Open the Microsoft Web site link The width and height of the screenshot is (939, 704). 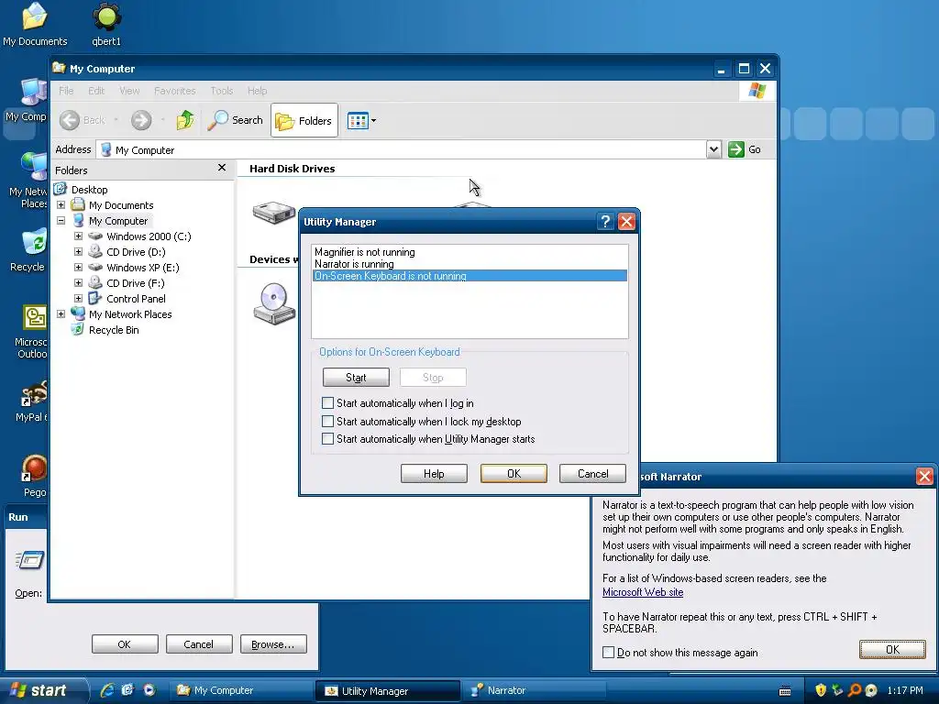643,592
